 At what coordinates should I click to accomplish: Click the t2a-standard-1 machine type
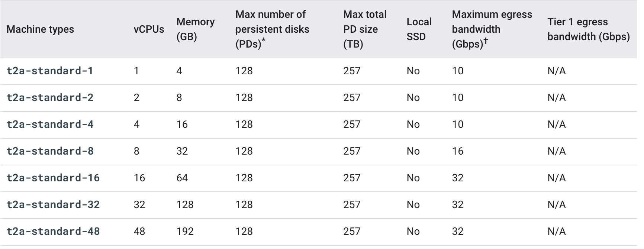50,71
